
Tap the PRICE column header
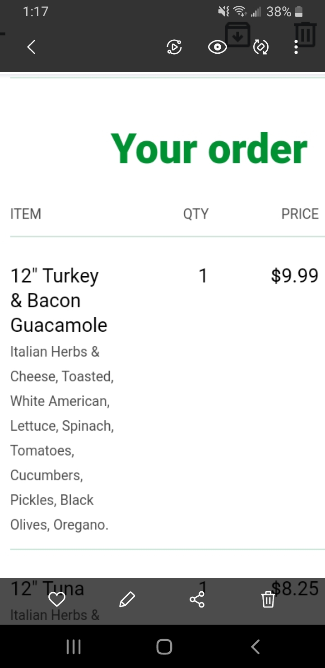(x=300, y=213)
